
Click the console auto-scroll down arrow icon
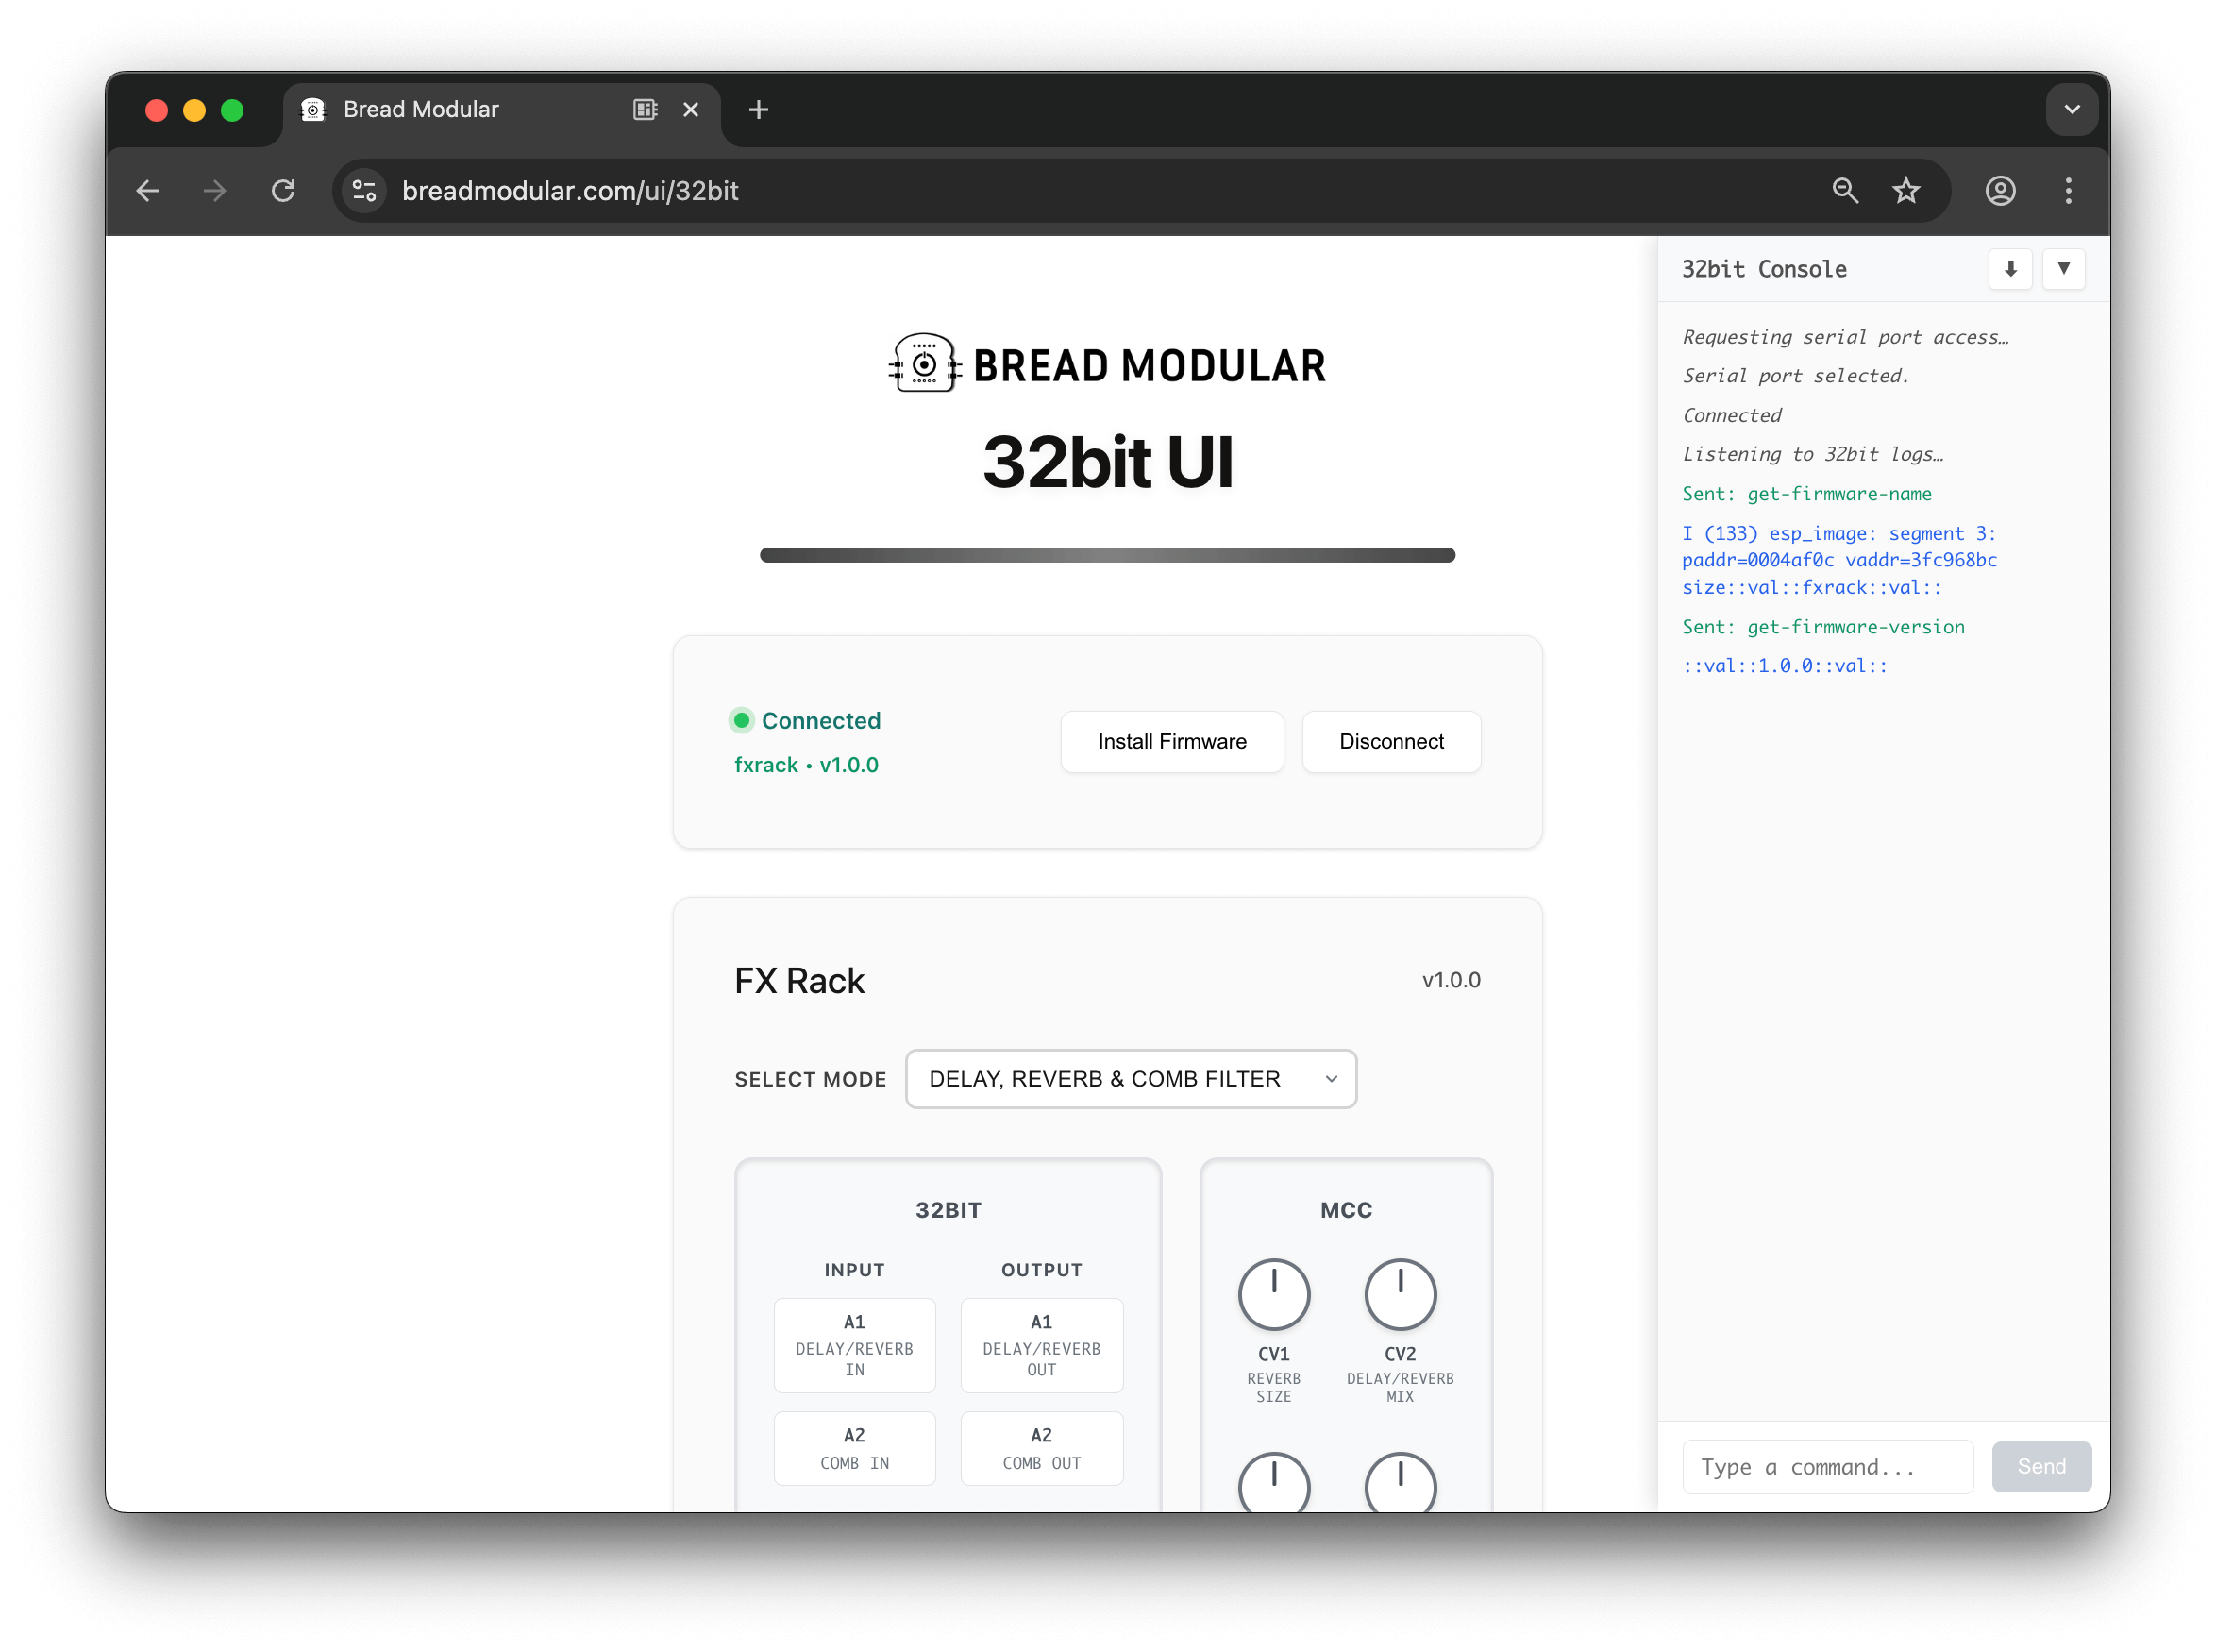[2010, 269]
